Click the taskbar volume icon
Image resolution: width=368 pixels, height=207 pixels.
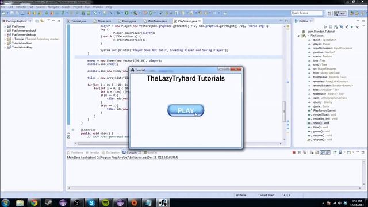pos(340,203)
